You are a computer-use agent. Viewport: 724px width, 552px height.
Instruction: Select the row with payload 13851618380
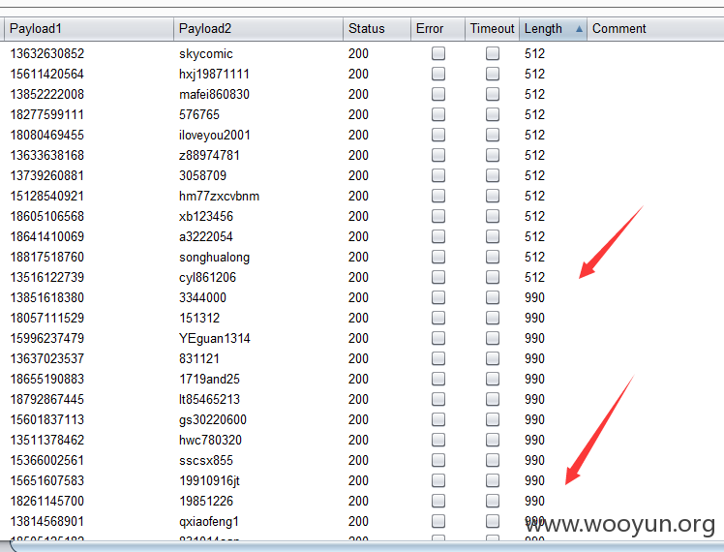tap(362, 297)
